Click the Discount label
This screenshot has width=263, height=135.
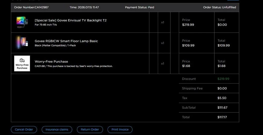pos(189,79)
